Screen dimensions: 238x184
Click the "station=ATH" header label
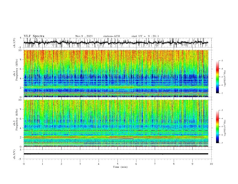(111, 36)
